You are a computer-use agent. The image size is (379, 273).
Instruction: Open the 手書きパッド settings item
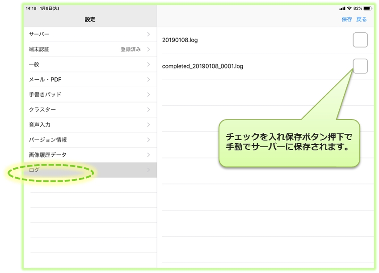click(x=89, y=94)
